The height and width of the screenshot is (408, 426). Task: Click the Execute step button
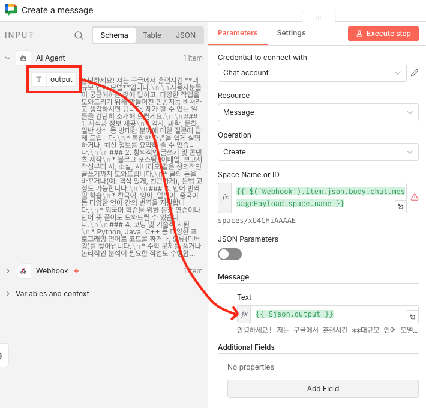pos(383,34)
